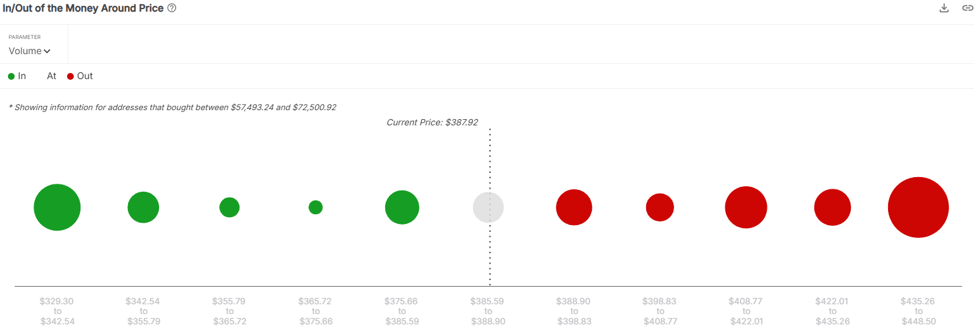Click the green bubble for $375.66 to $385.59
The image size is (974, 328).
pyautogui.click(x=402, y=208)
